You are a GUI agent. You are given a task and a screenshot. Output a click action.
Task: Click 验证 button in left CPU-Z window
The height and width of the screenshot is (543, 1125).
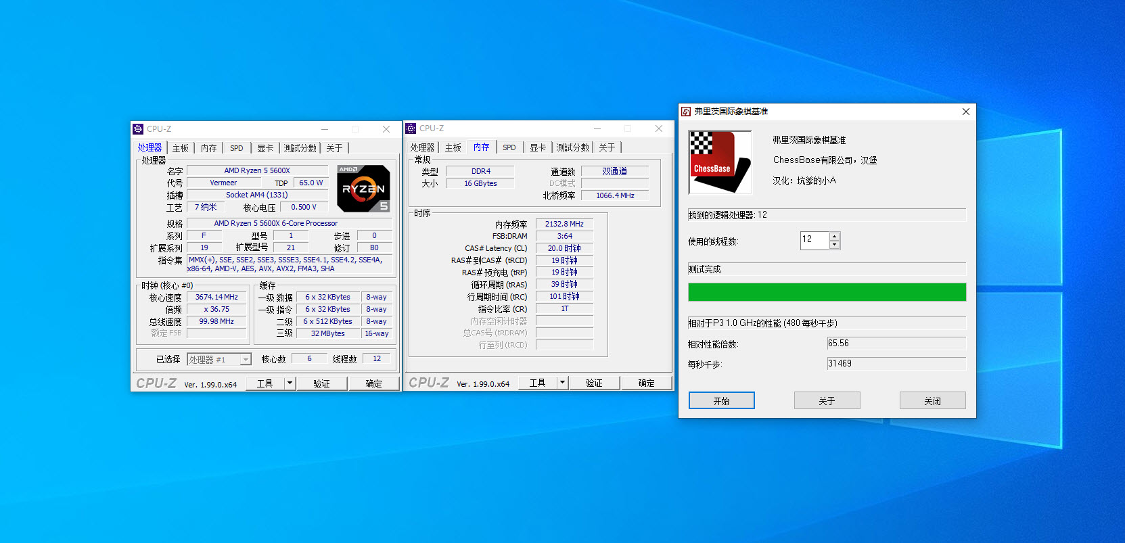point(322,383)
